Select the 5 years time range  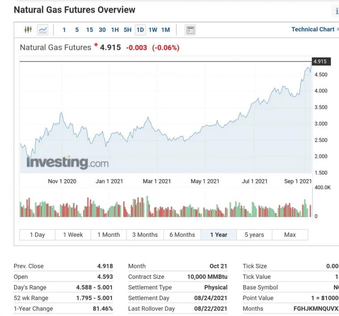(254, 234)
